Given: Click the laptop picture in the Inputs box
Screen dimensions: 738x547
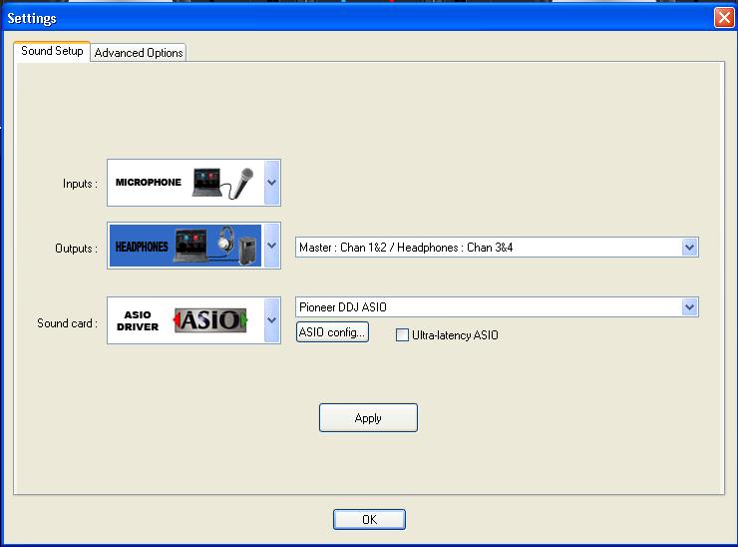Looking at the screenshot, I should pos(205,182).
